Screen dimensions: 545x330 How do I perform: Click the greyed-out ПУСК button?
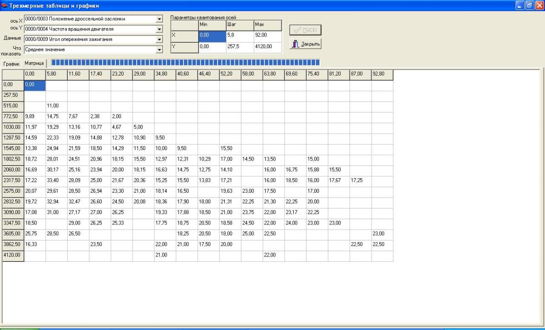305,30
